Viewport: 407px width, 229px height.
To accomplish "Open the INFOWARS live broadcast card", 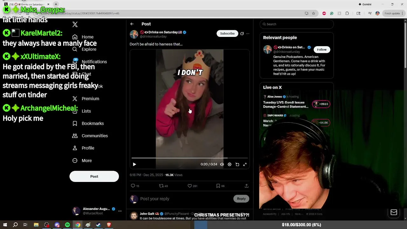I will click(296, 121).
